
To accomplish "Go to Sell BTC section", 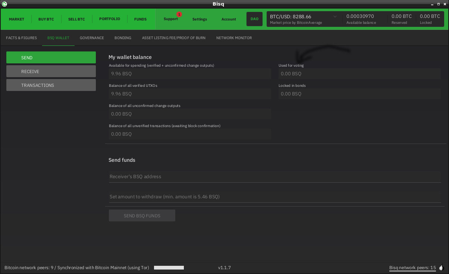I will pyautogui.click(x=76, y=19).
